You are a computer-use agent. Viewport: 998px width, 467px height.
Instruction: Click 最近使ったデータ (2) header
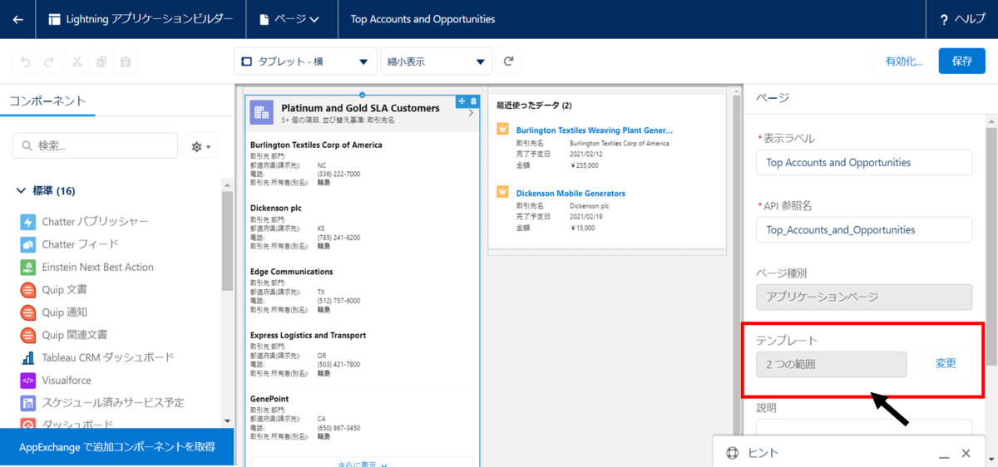coord(534,106)
